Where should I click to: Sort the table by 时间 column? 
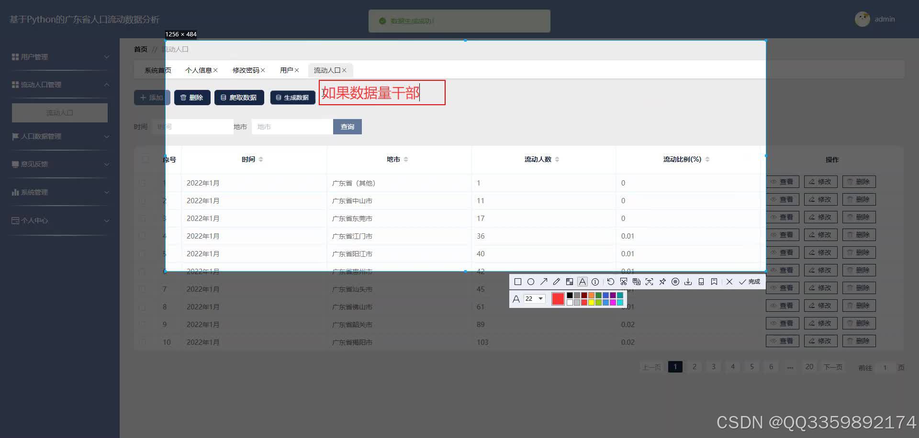point(261,159)
